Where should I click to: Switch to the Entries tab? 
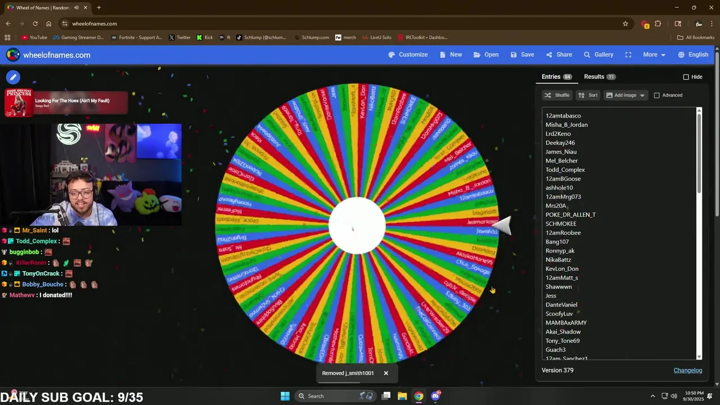556,76
